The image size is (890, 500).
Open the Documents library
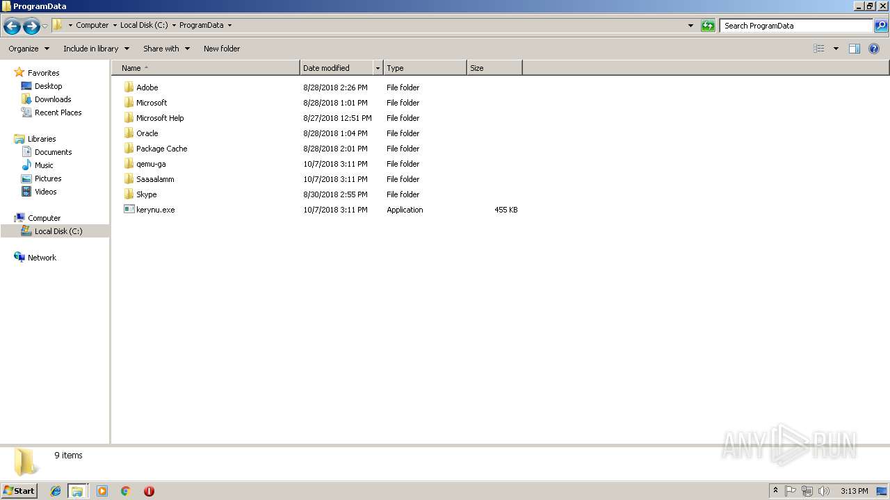53,152
